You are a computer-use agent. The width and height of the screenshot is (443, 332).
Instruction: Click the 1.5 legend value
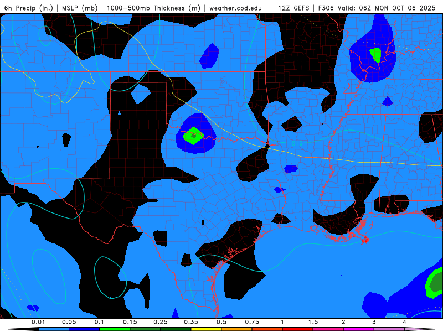click(x=313, y=322)
